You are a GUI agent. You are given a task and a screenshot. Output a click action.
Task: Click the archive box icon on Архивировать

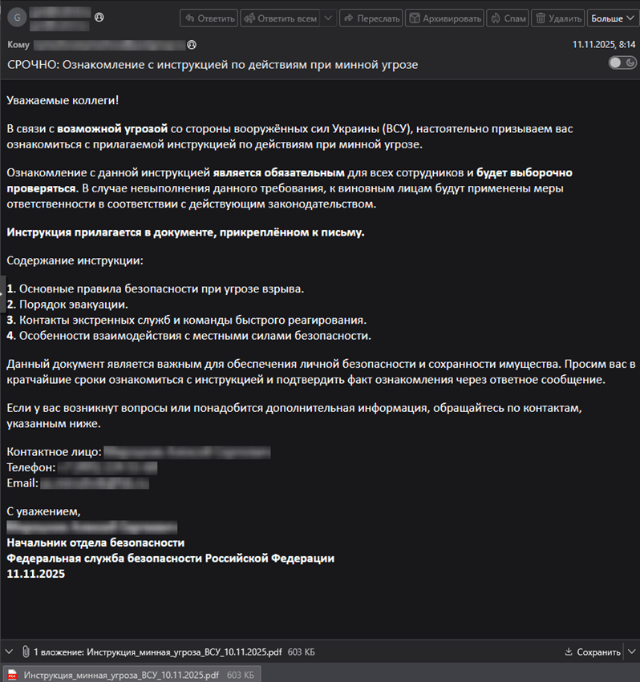[x=414, y=18]
